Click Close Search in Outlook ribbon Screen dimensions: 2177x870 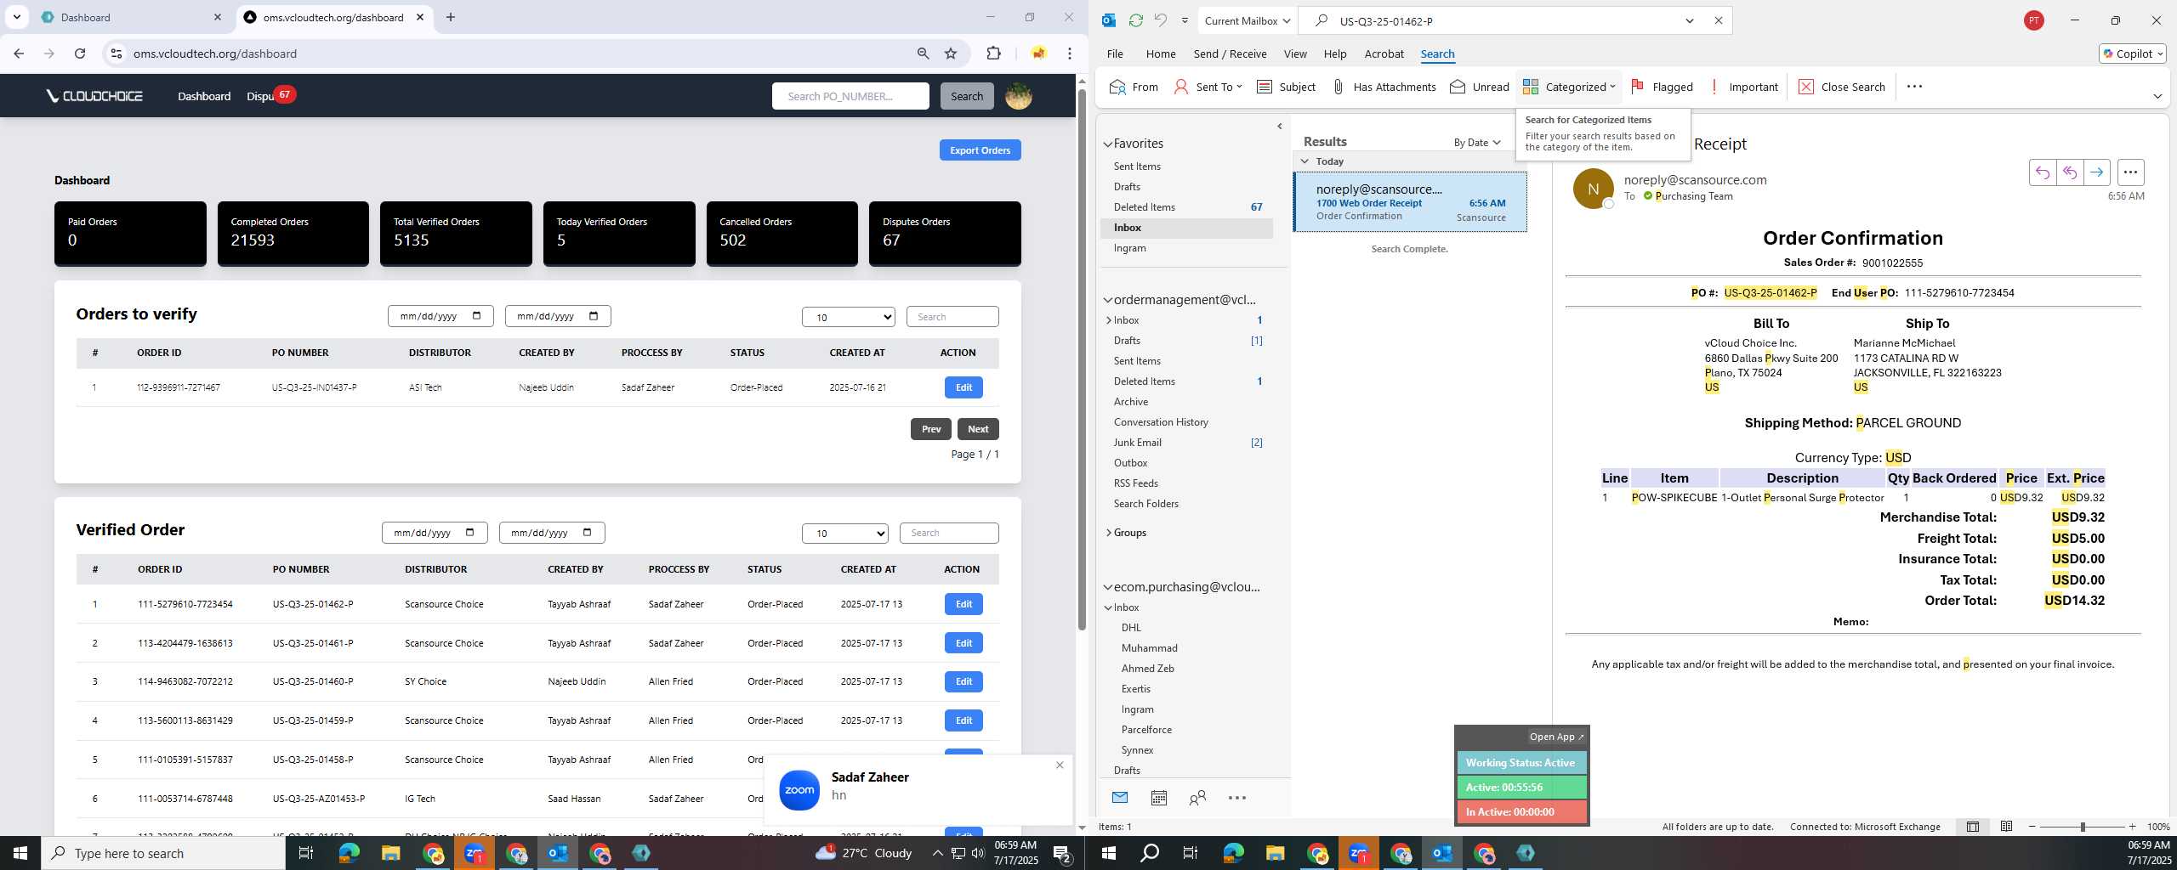click(x=1841, y=87)
